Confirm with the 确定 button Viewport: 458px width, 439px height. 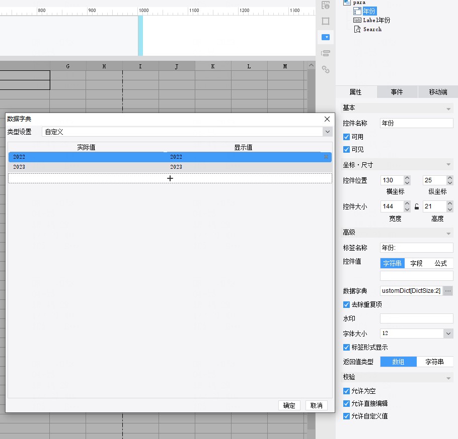pyautogui.click(x=289, y=405)
